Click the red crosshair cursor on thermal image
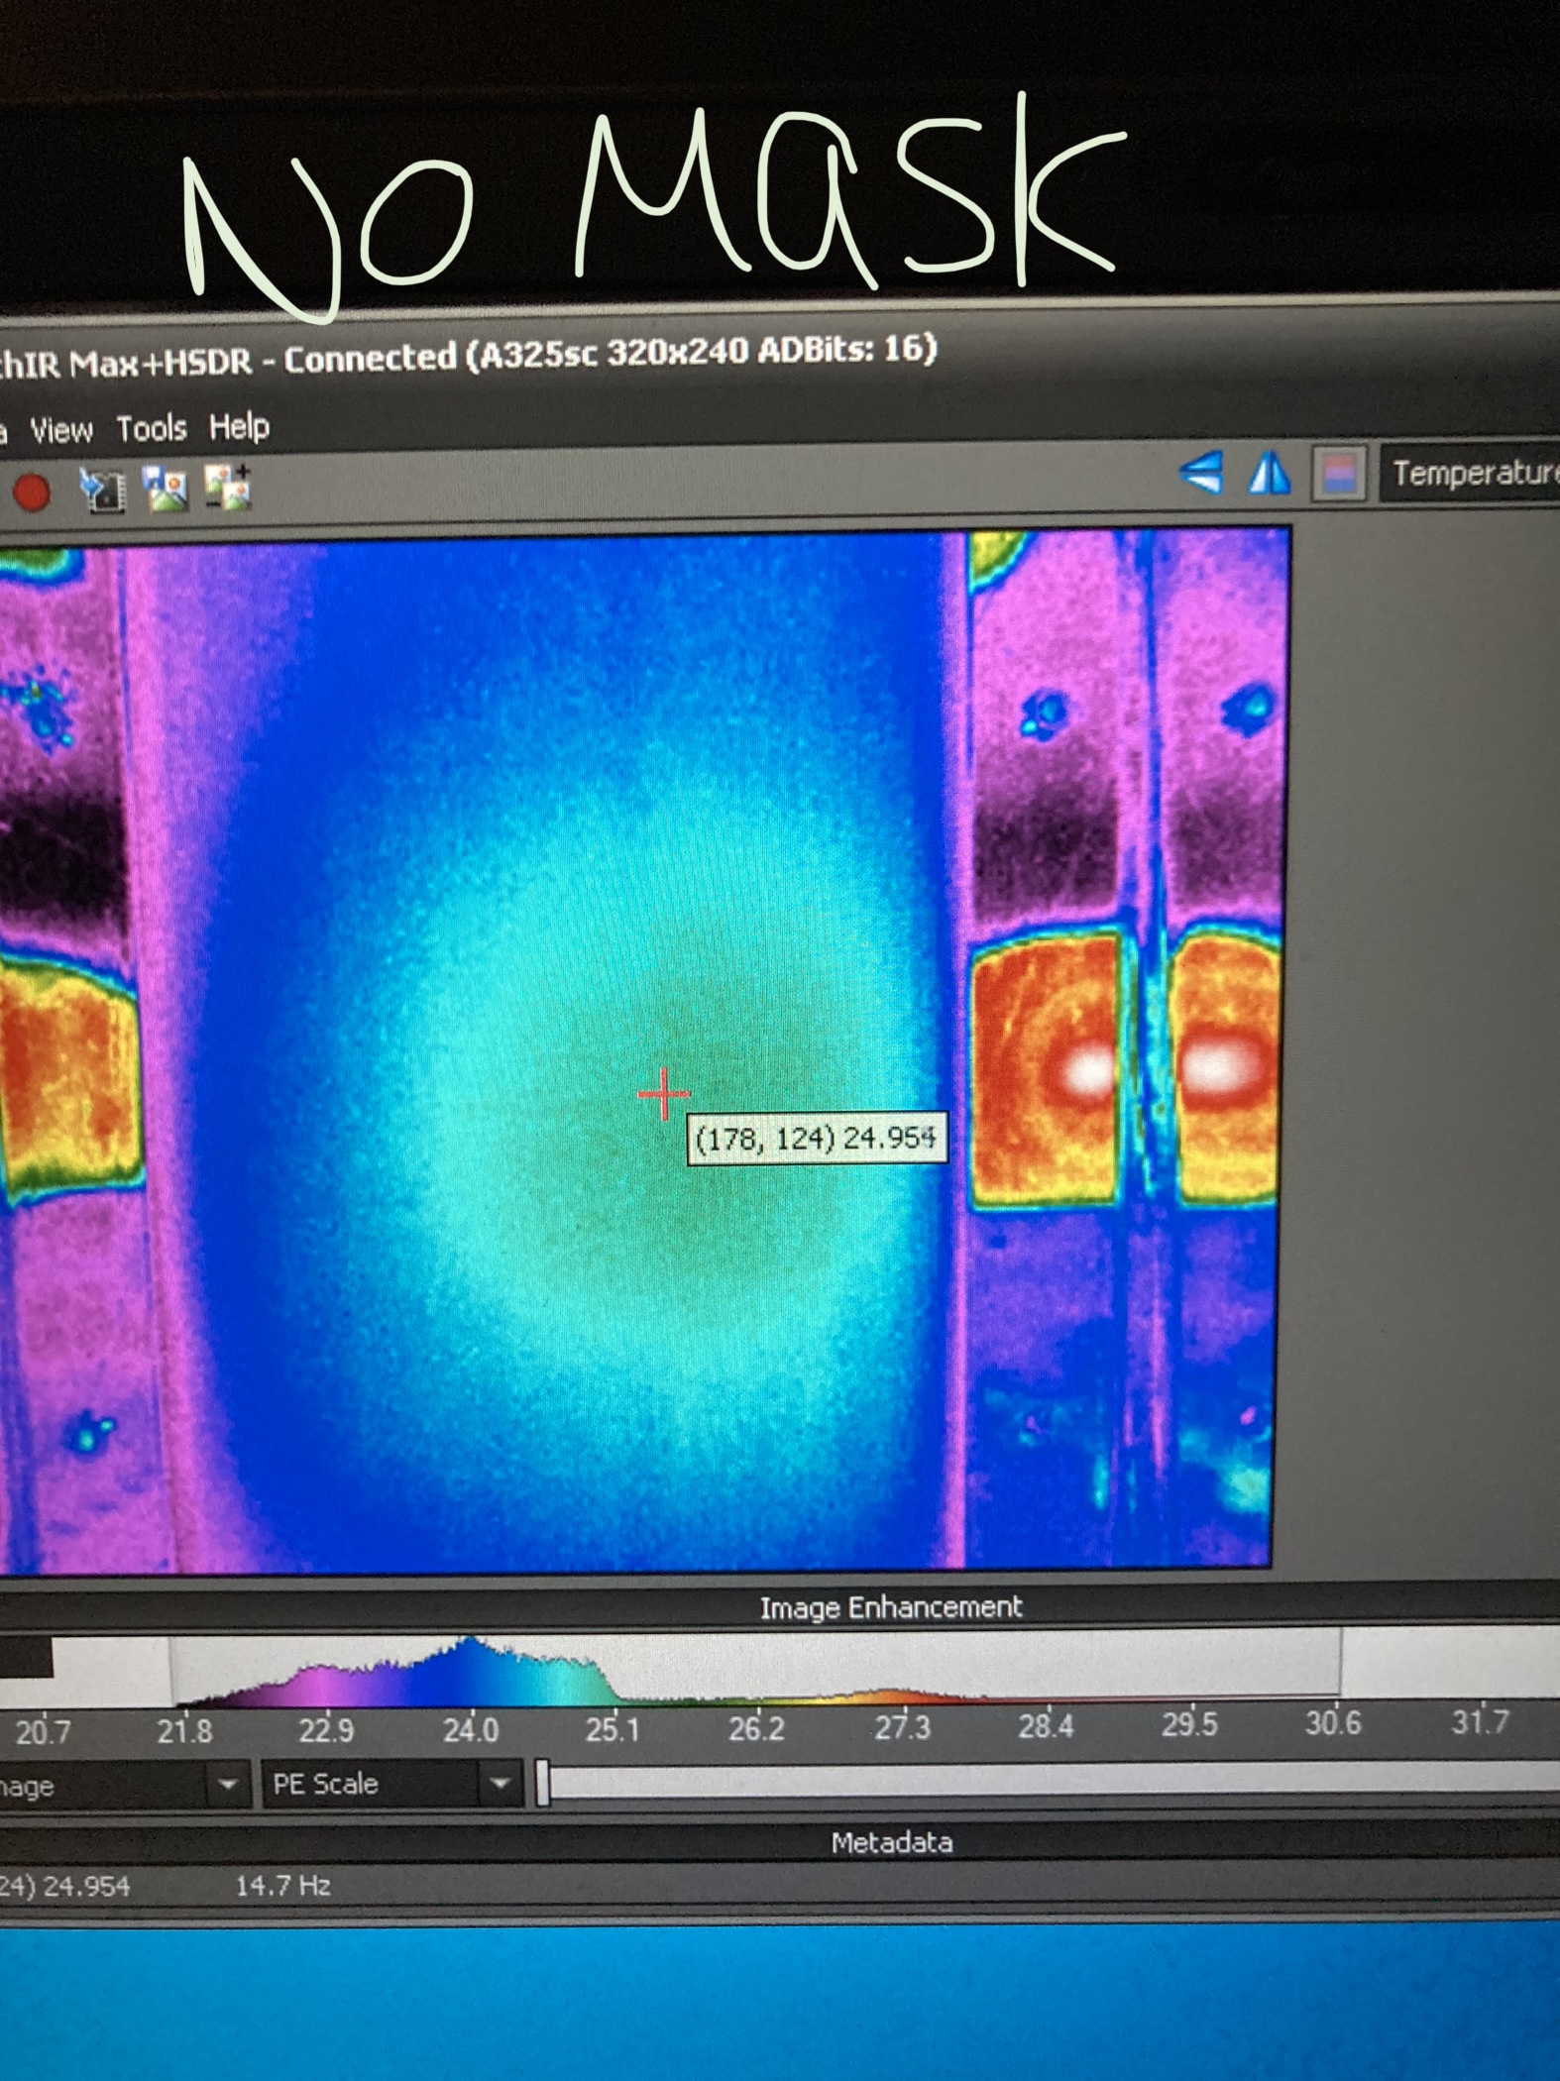Screen dimensions: 1560x2081 tap(663, 1094)
